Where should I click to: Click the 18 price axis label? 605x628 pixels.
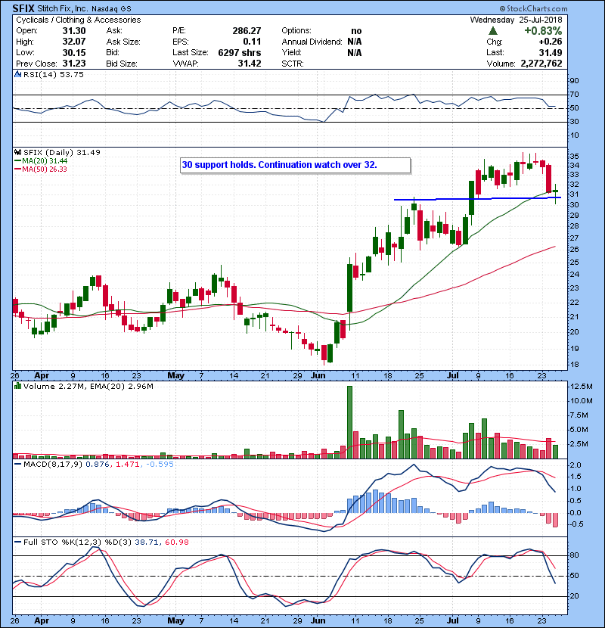[575, 365]
